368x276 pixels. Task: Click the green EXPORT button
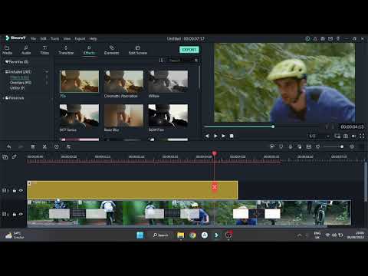point(189,50)
